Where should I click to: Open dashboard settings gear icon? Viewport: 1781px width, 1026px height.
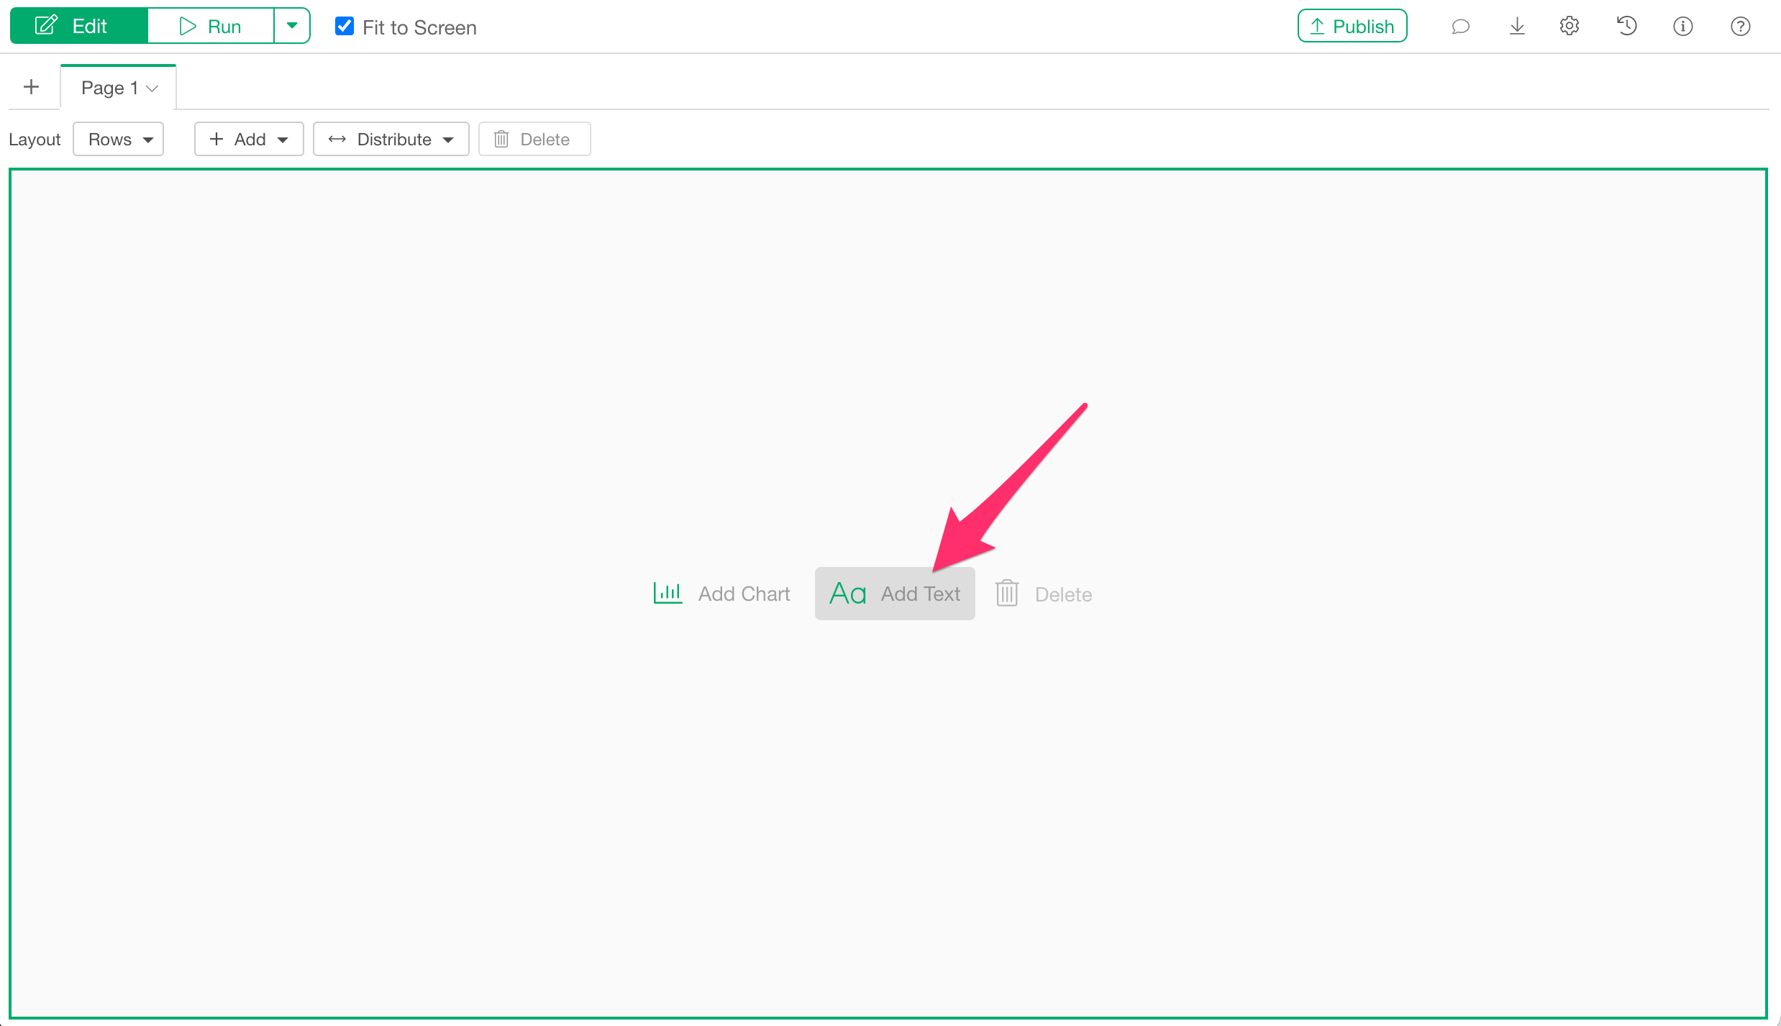click(1570, 27)
